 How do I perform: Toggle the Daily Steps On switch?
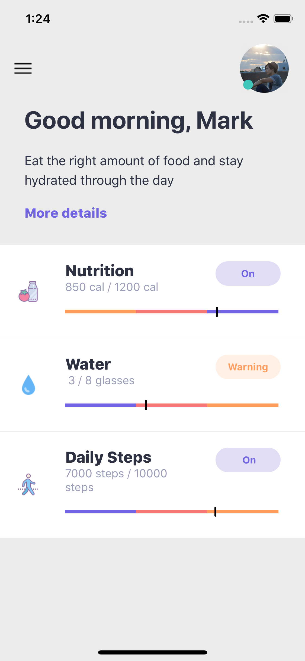248,460
